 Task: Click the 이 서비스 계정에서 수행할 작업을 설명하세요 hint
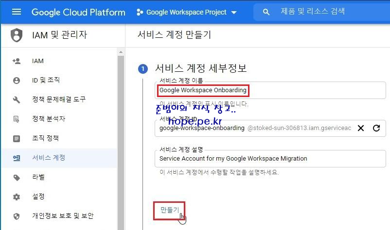point(219,172)
